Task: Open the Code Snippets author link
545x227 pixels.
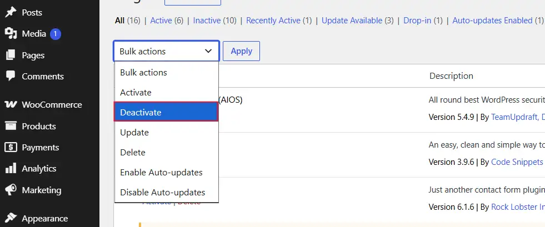Action: (x=517, y=162)
